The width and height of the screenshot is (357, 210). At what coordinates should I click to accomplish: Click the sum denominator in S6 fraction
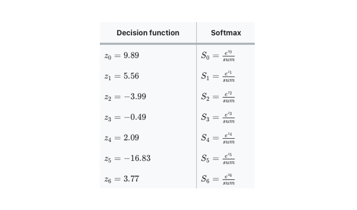pyautogui.click(x=229, y=184)
